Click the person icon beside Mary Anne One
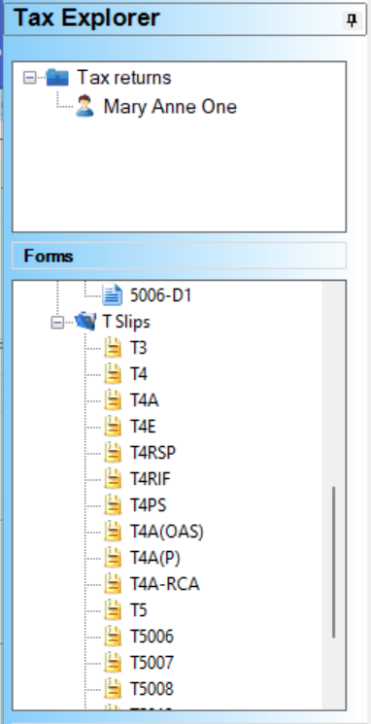 (x=84, y=106)
